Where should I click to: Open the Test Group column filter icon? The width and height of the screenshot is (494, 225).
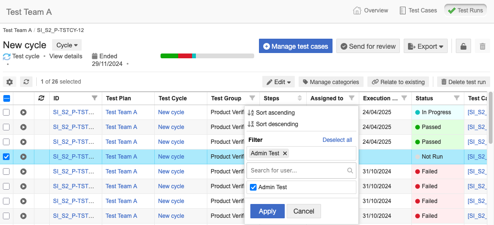coord(252,98)
